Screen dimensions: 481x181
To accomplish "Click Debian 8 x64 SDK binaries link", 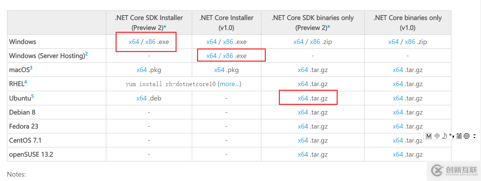I will pos(303,112).
